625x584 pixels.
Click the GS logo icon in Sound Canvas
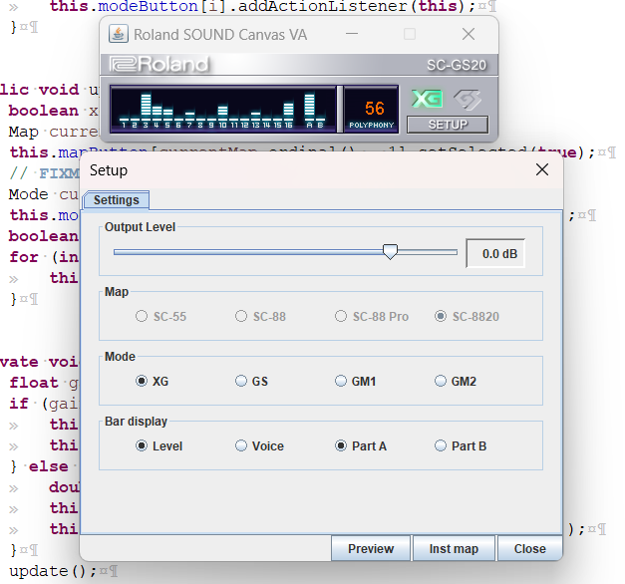[467, 99]
